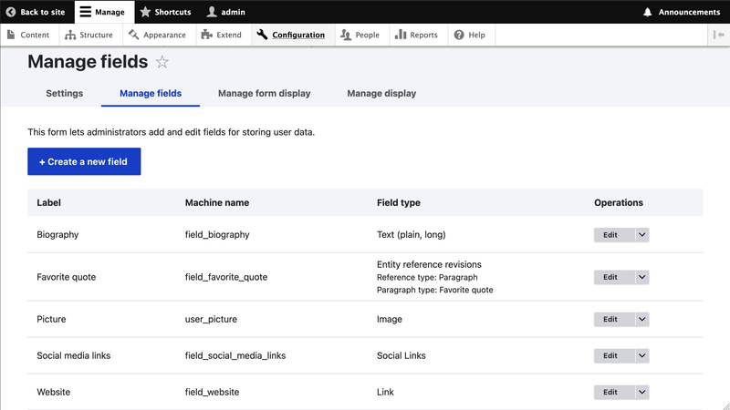Edit the Picture field
Screen dimensions: 730x410
pyautogui.click(x=610, y=320)
